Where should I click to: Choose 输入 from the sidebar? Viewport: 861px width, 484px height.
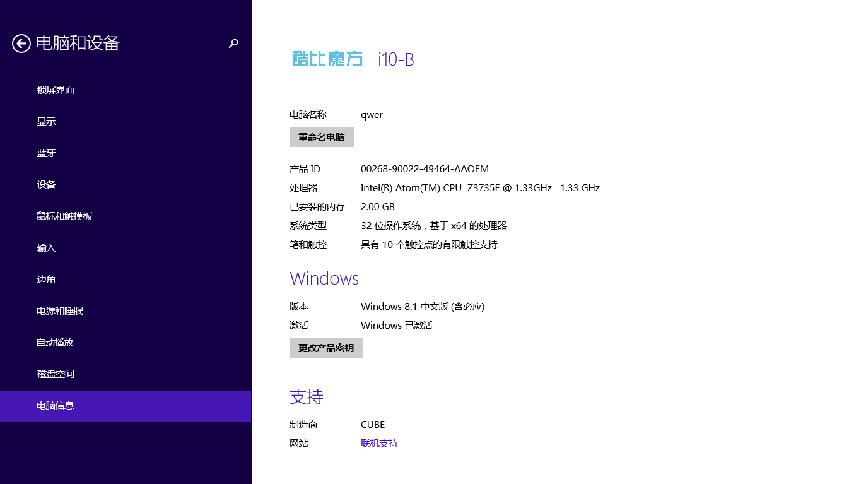pyautogui.click(x=46, y=248)
